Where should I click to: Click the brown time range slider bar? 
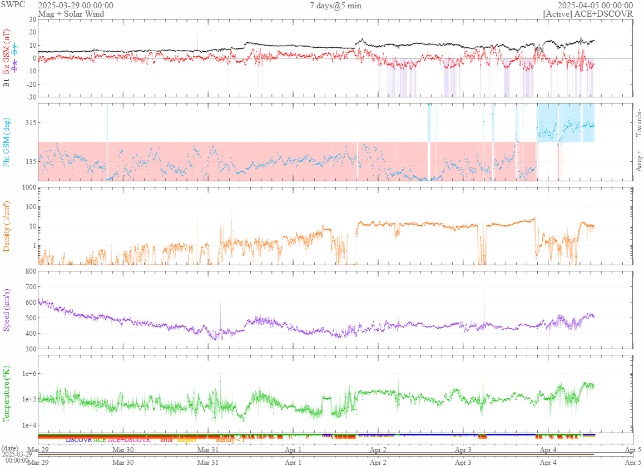pyautogui.click(x=316, y=454)
